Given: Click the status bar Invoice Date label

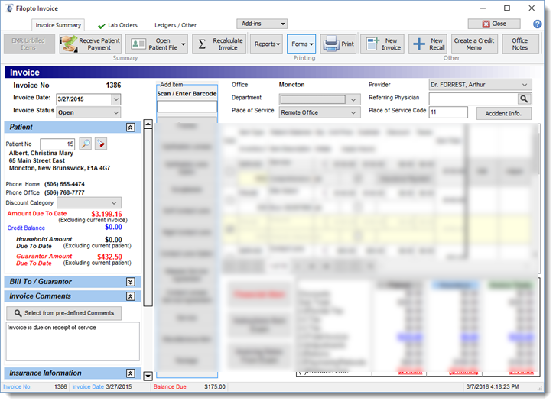Looking at the screenshot, I should coord(88,387).
